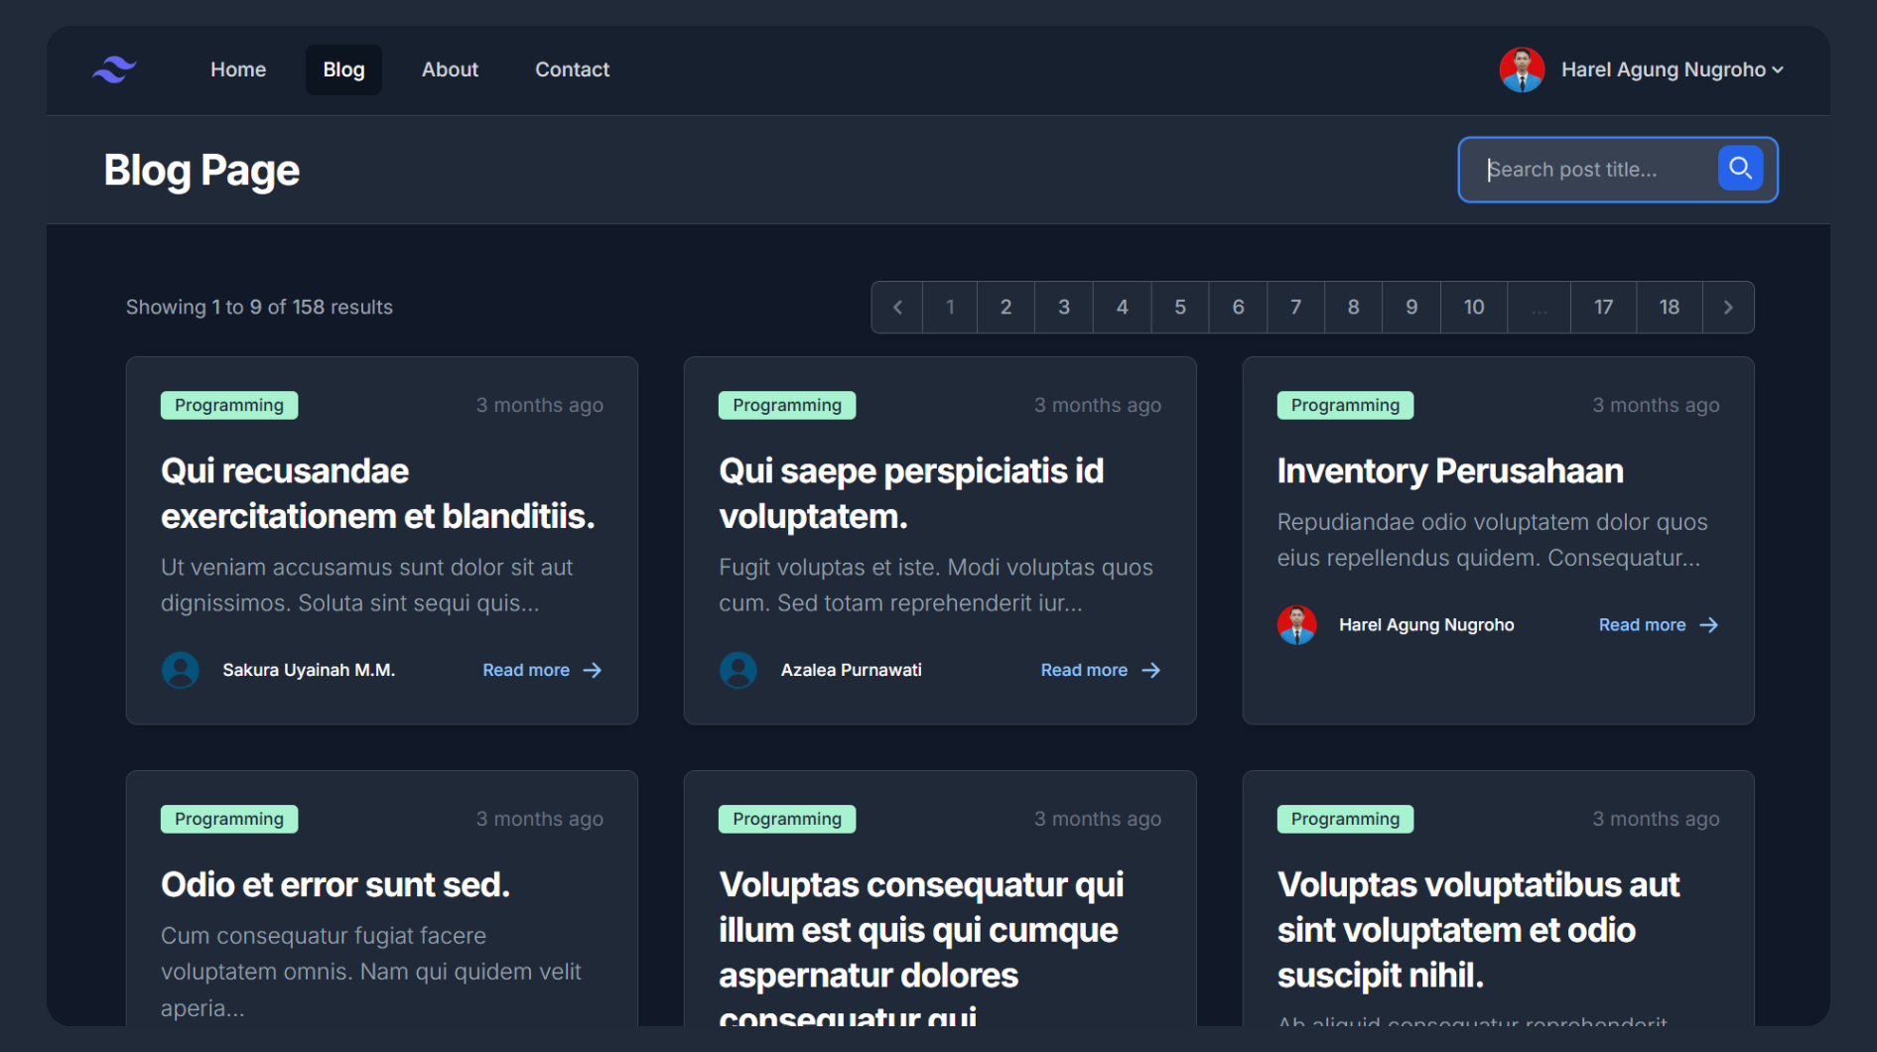
Task: Click Programming tag on Qui saepe perspiciatis card
Action: click(x=787, y=405)
